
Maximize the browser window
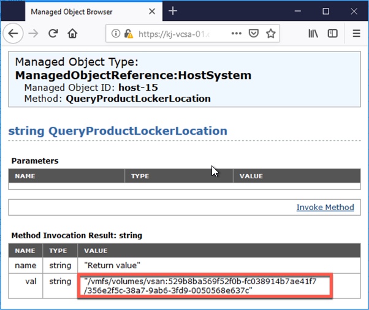point(326,11)
